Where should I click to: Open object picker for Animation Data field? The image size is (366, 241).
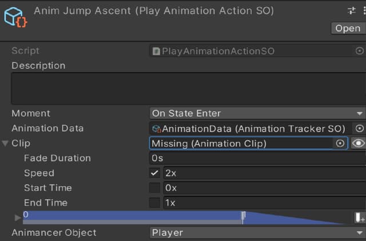pos(360,129)
